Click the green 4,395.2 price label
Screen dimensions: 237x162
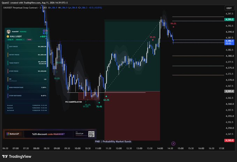pos(229,20)
